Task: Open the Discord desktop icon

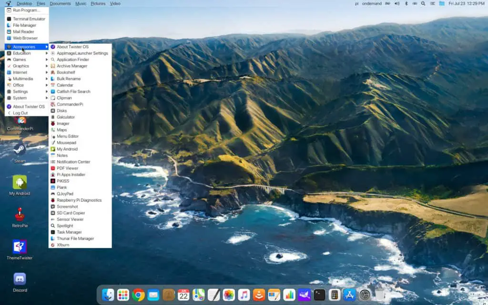Action: (20, 282)
